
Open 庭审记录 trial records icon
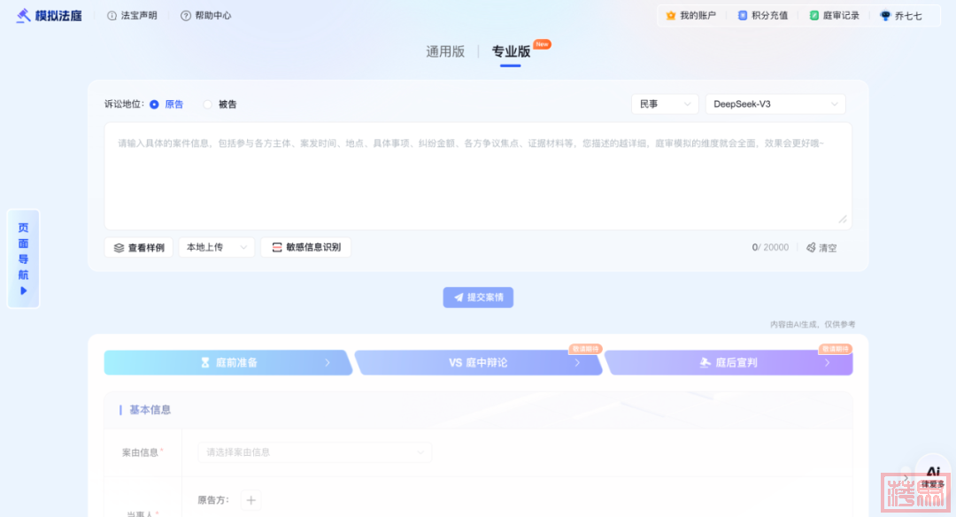(x=813, y=16)
